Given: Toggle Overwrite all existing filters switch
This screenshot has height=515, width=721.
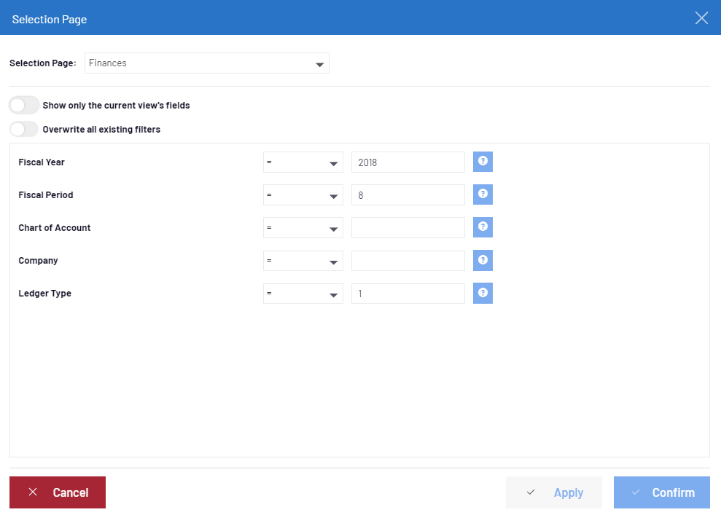Looking at the screenshot, I should pyautogui.click(x=24, y=130).
